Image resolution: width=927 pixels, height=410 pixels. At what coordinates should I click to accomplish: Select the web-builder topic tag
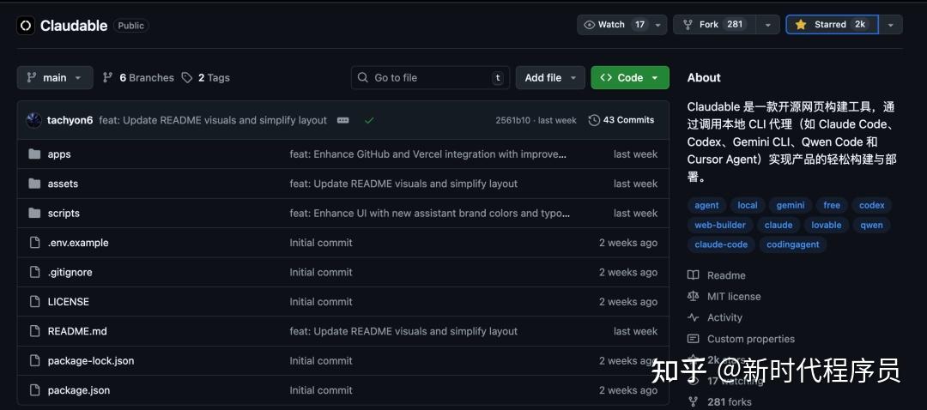tap(720, 225)
